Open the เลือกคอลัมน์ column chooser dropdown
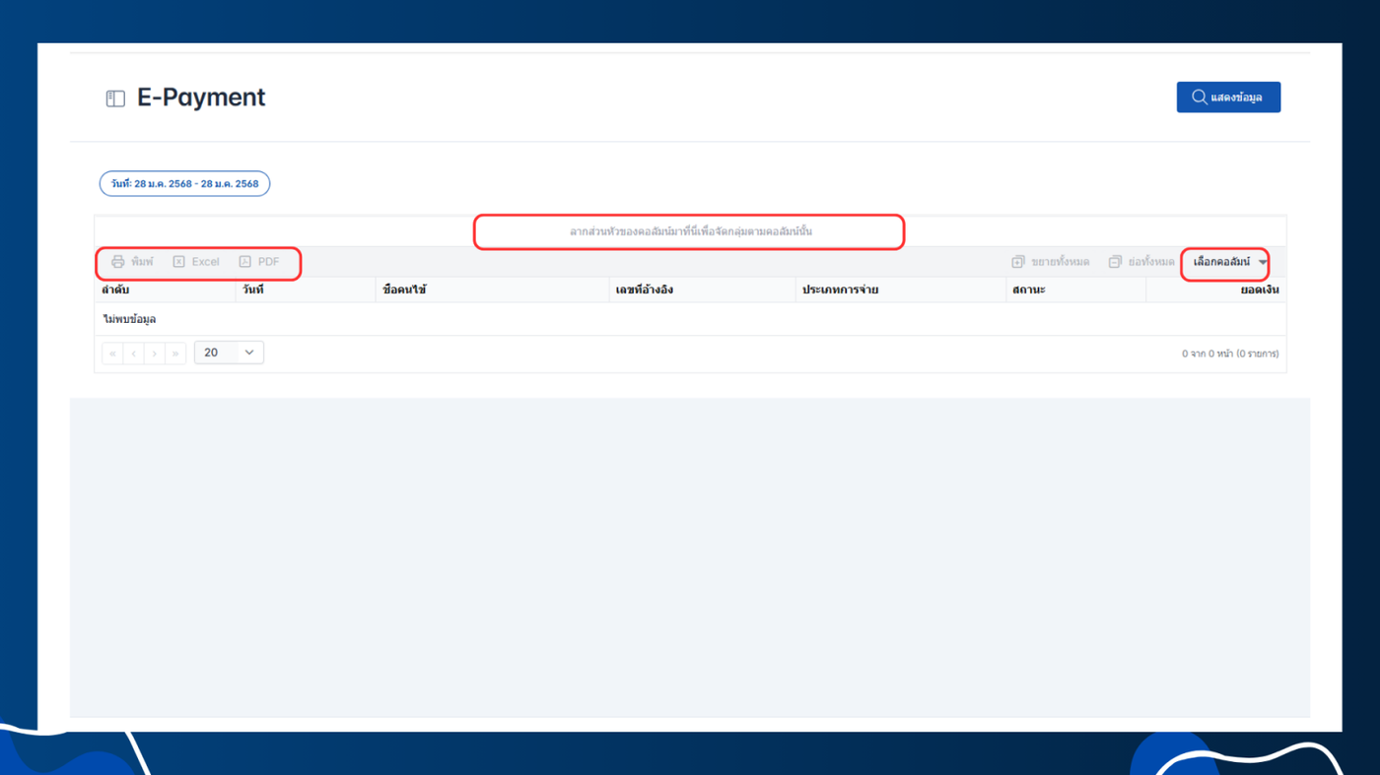Screen dimensions: 1380x775 tap(1230, 262)
